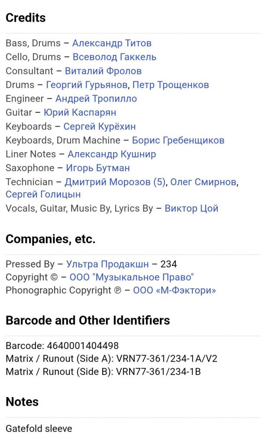Open engineer Андрей Тропилло's page
The height and width of the screenshot is (444, 266).
pos(96,98)
